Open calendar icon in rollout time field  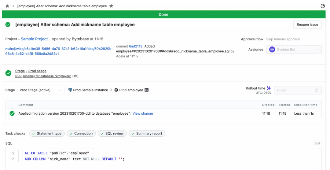317,90
